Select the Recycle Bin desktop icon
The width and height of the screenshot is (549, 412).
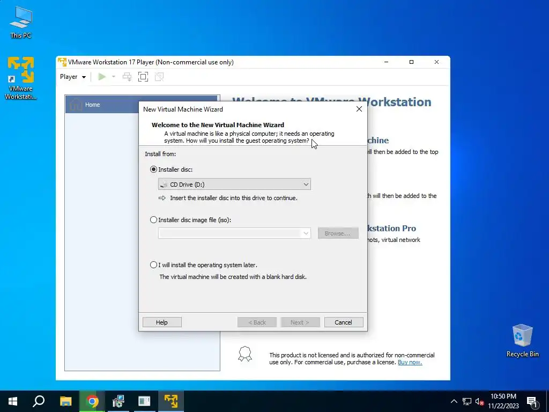[522, 341]
